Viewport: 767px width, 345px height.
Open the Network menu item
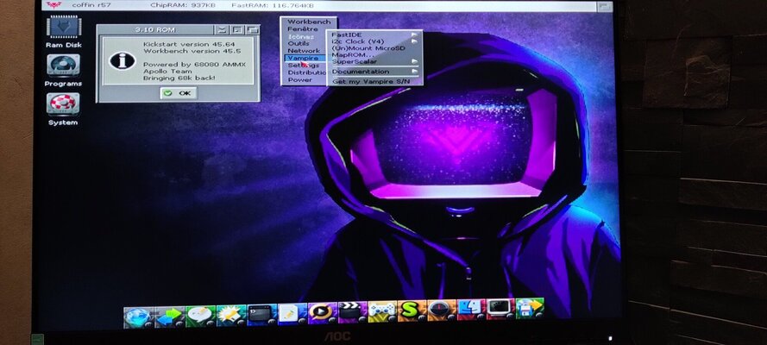(304, 51)
